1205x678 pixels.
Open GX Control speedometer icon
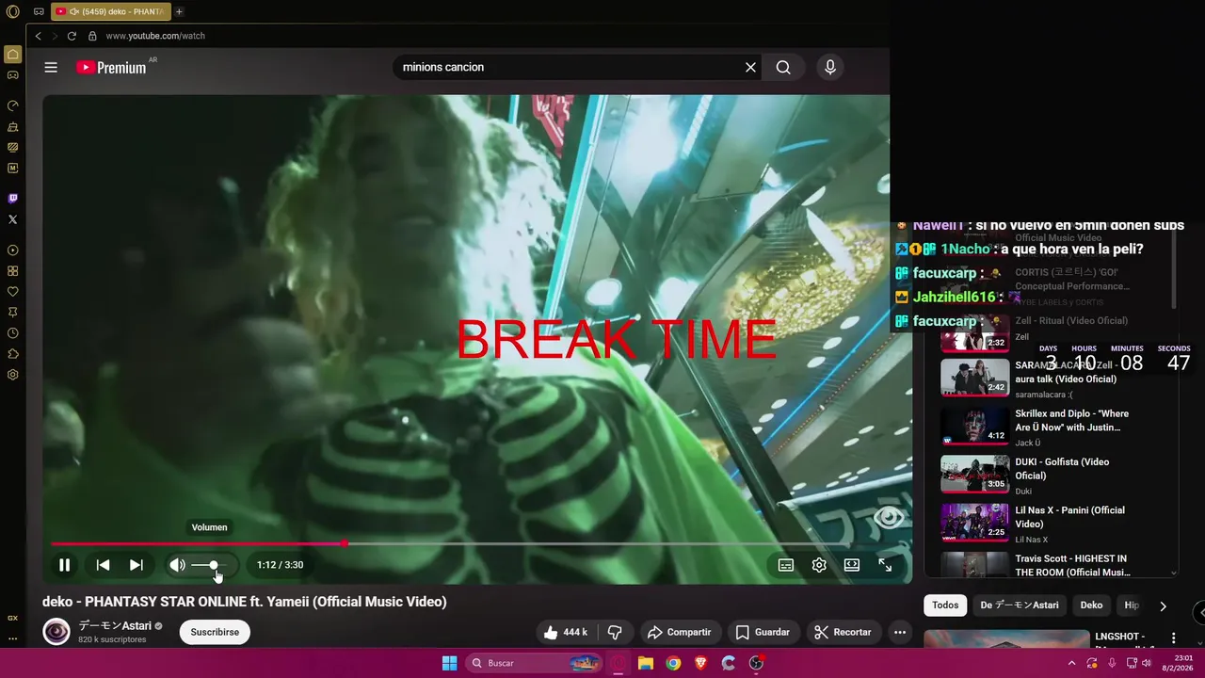pos(13,105)
